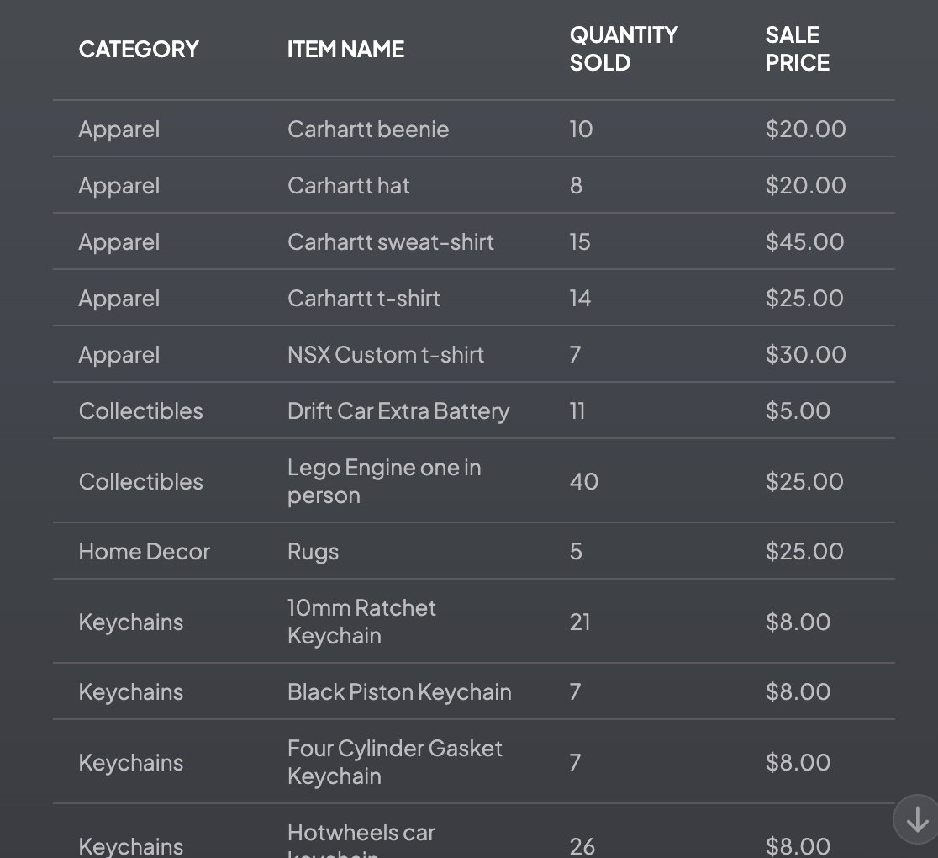938x858 pixels.
Task: Click the Carhartt t-shirt item name
Action: [x=364, y=298]
